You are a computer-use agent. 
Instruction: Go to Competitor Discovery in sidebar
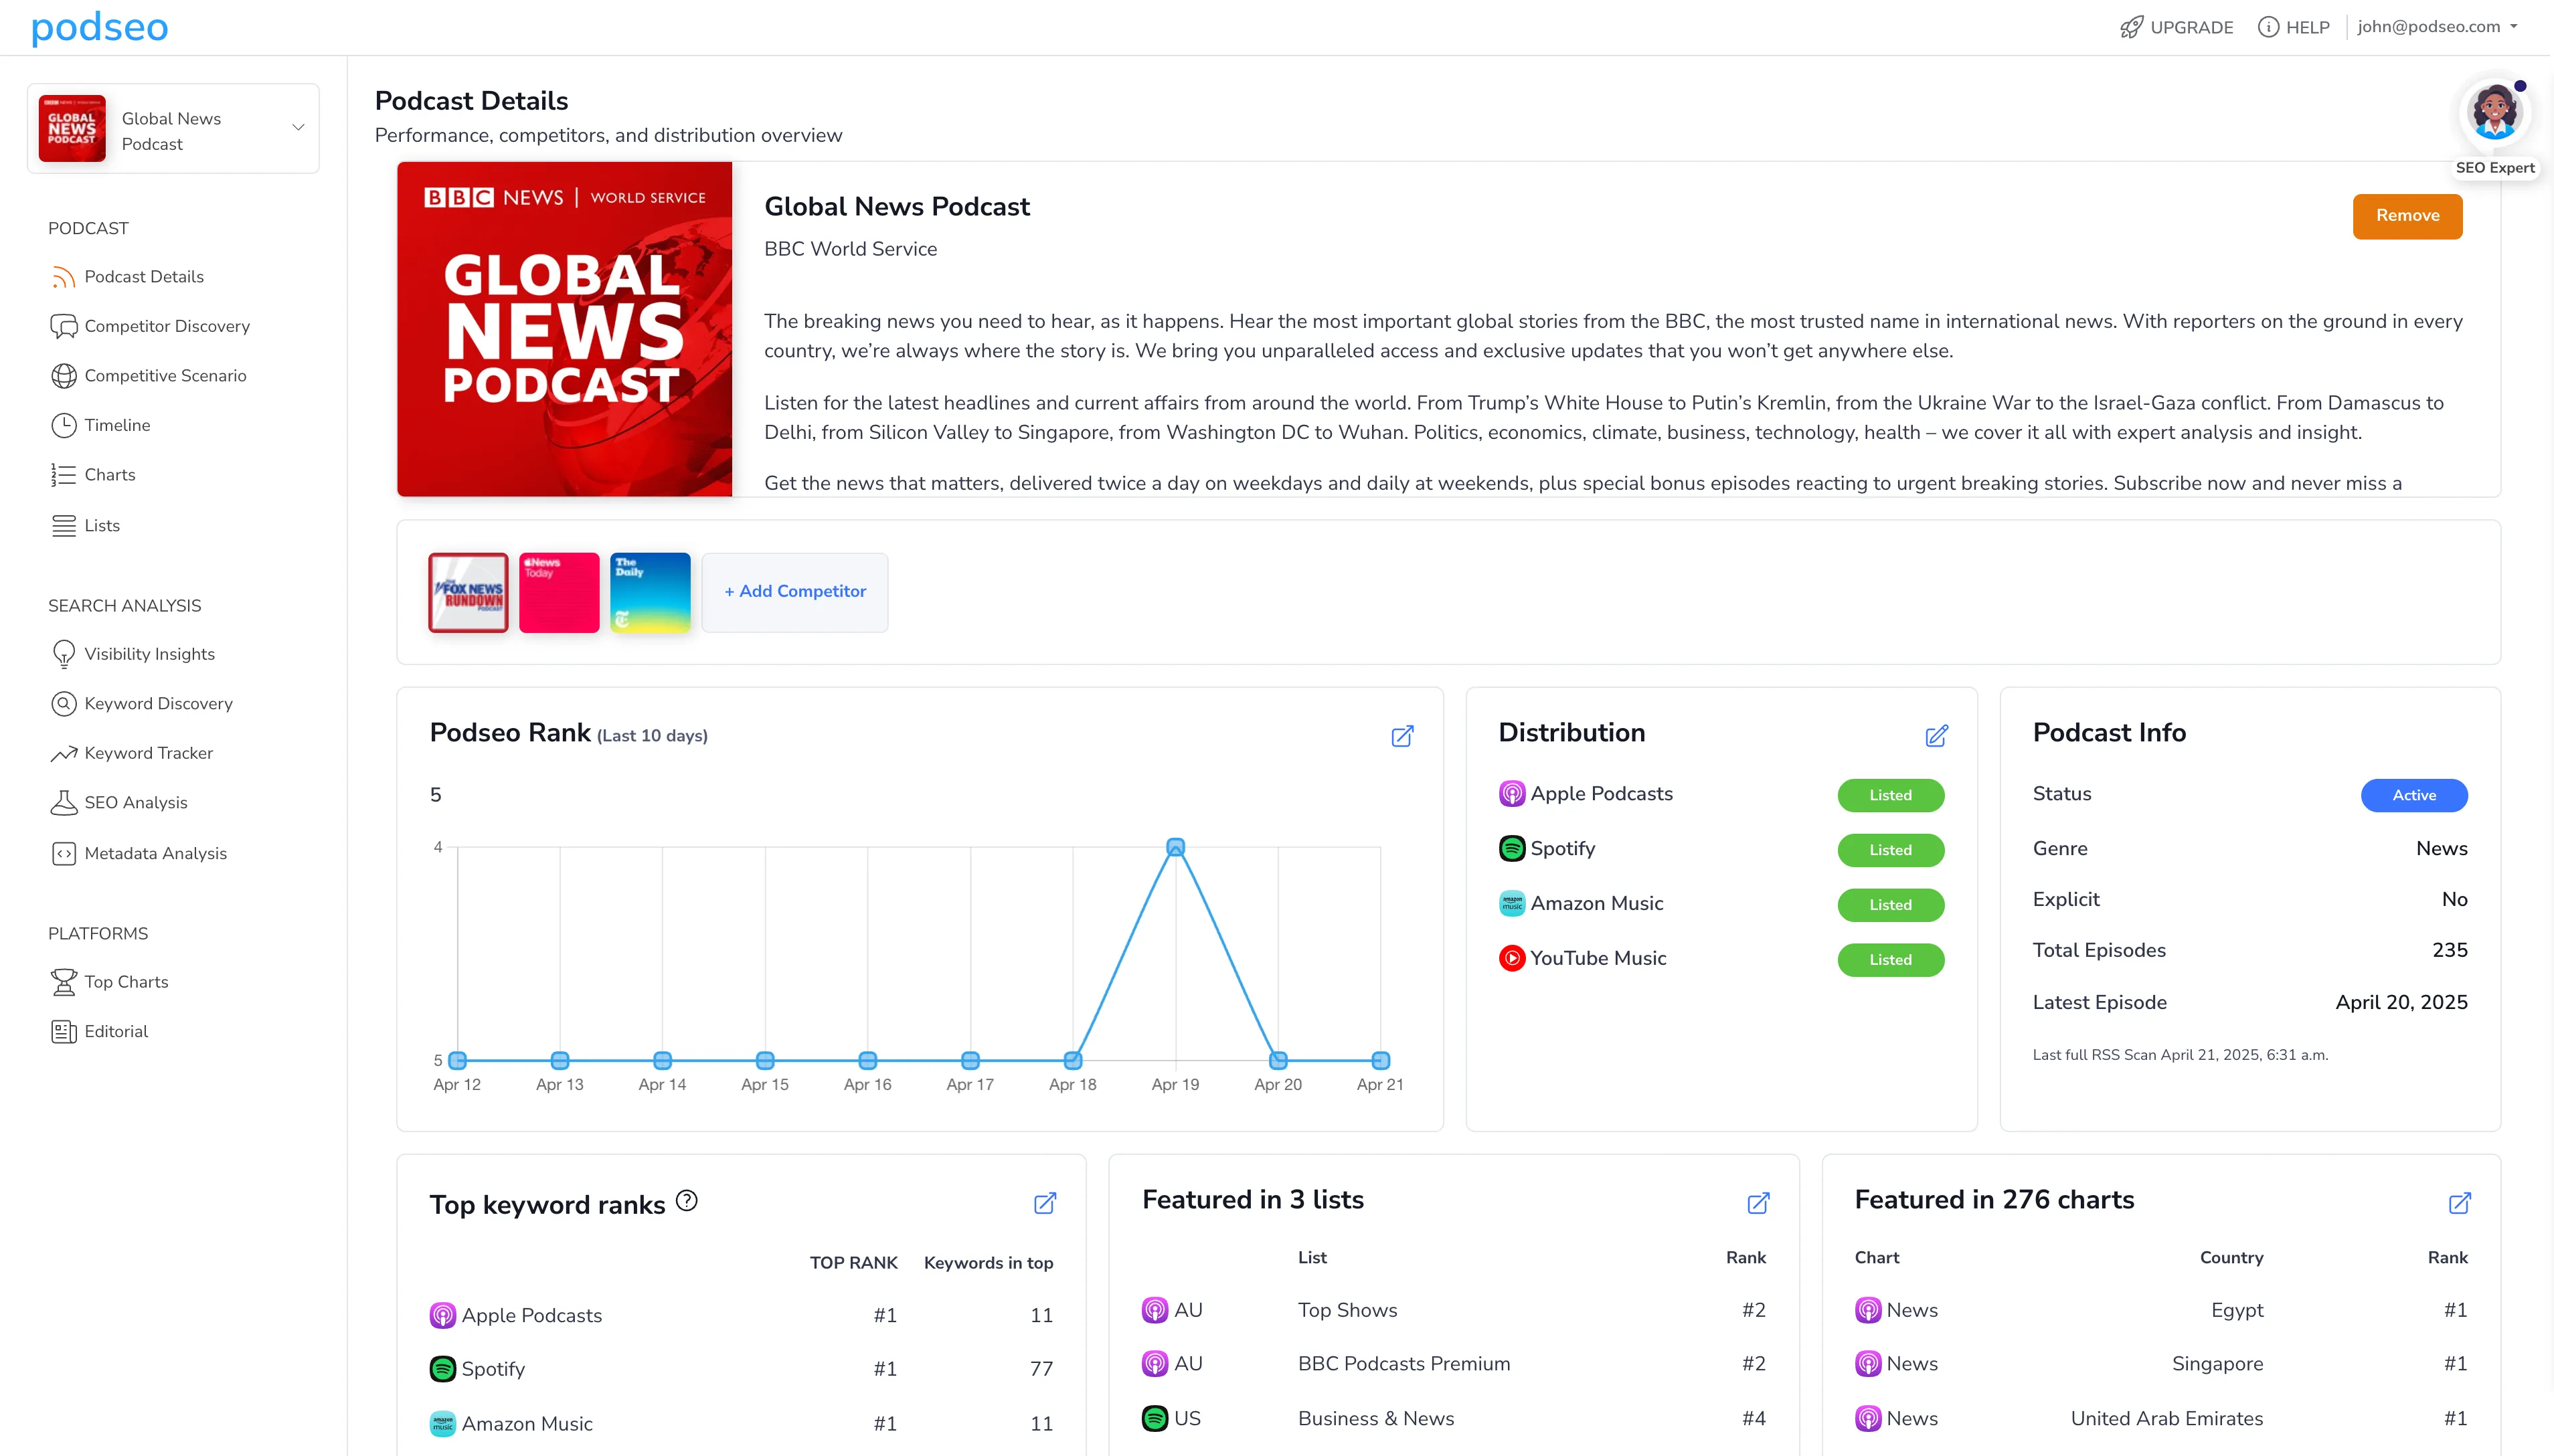[166, 326]
